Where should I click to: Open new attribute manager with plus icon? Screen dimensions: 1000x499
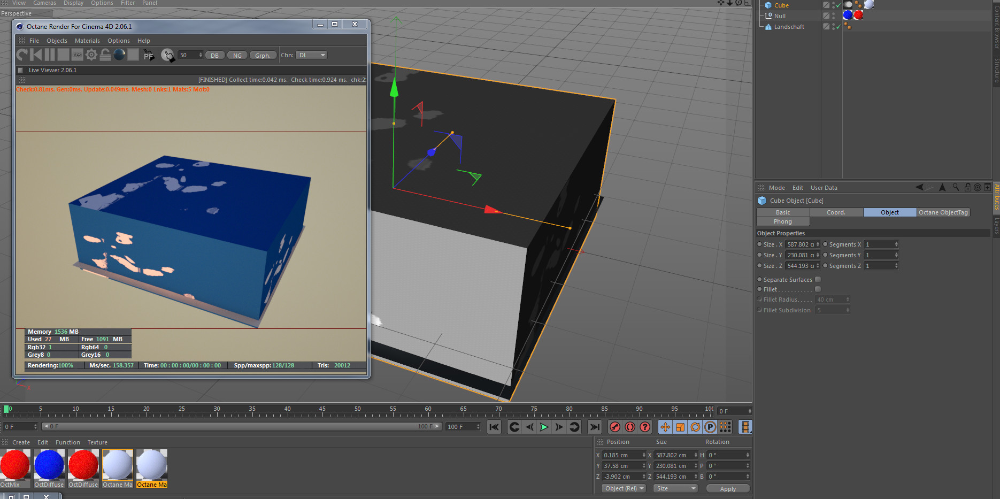pos(987,187)
